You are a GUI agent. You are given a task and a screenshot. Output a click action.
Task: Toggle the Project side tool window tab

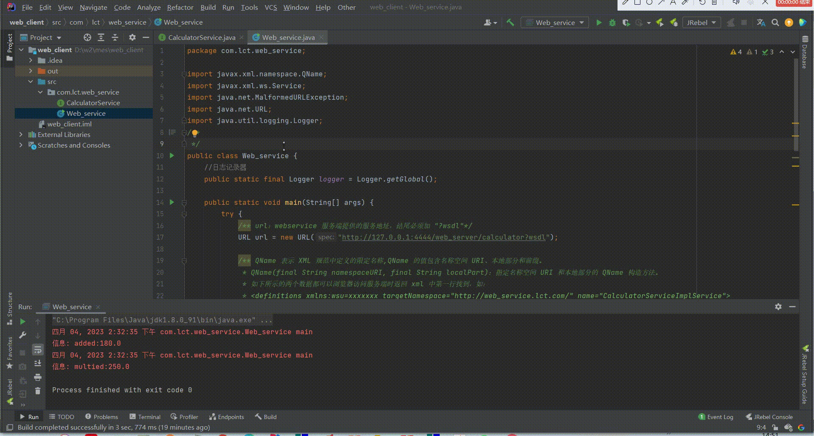point(9,48)
